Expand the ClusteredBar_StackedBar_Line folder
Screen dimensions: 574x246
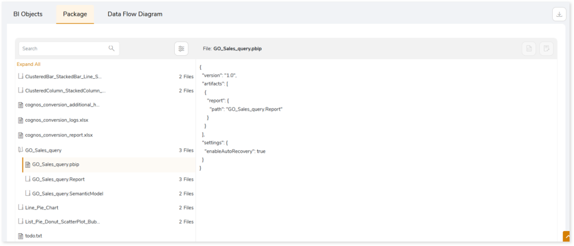[21, 76]
